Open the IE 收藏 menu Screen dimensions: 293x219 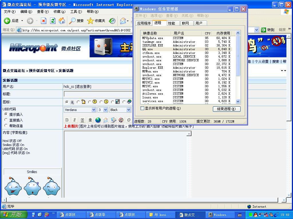click(x=60, y=11)
